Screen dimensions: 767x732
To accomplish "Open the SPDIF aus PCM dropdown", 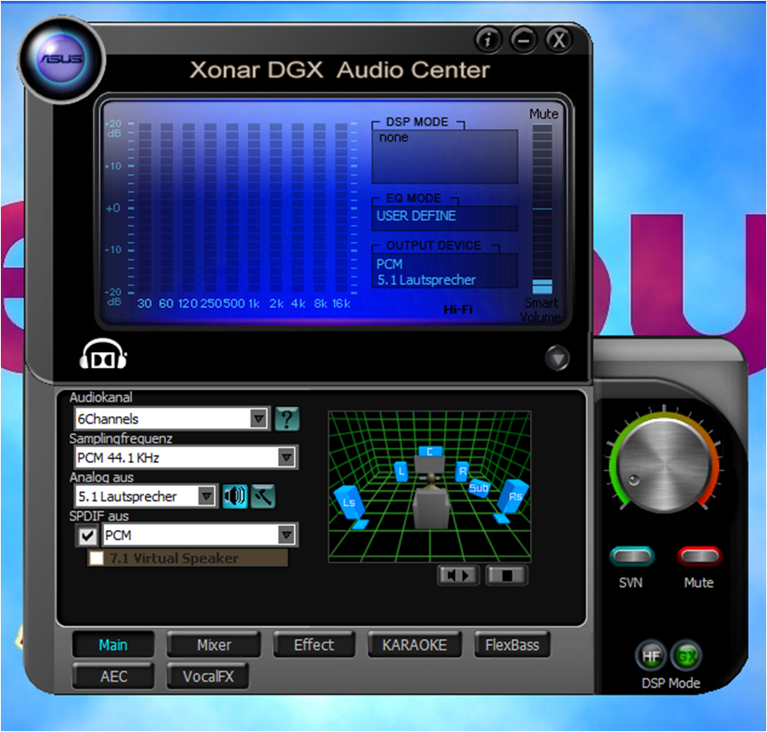I will [x=199, y=535].
